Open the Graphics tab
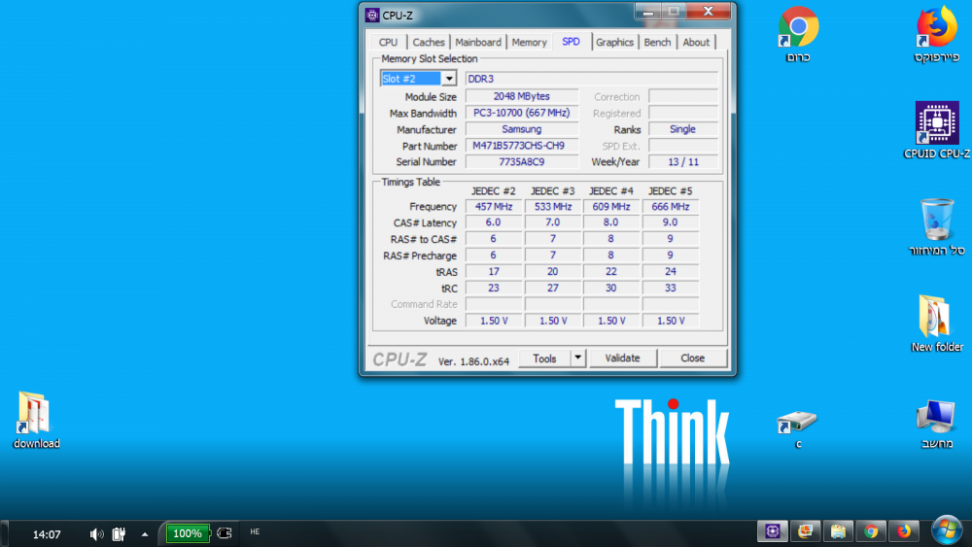 (615, 42)
